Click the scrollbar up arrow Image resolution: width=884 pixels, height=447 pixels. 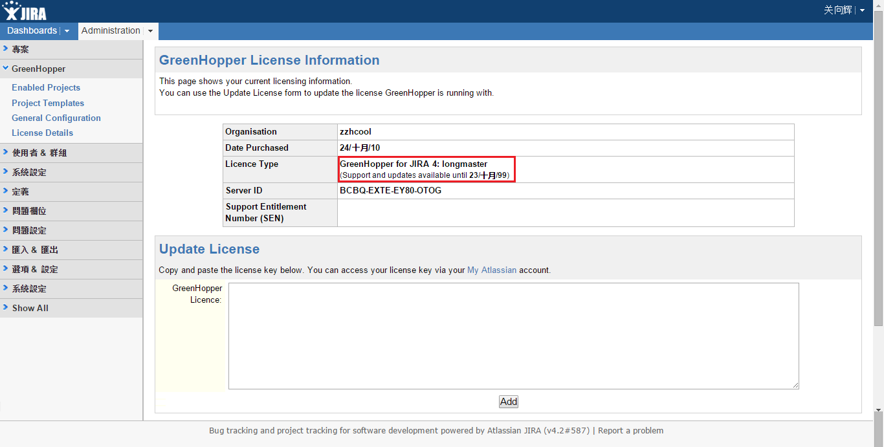(879, 5)
